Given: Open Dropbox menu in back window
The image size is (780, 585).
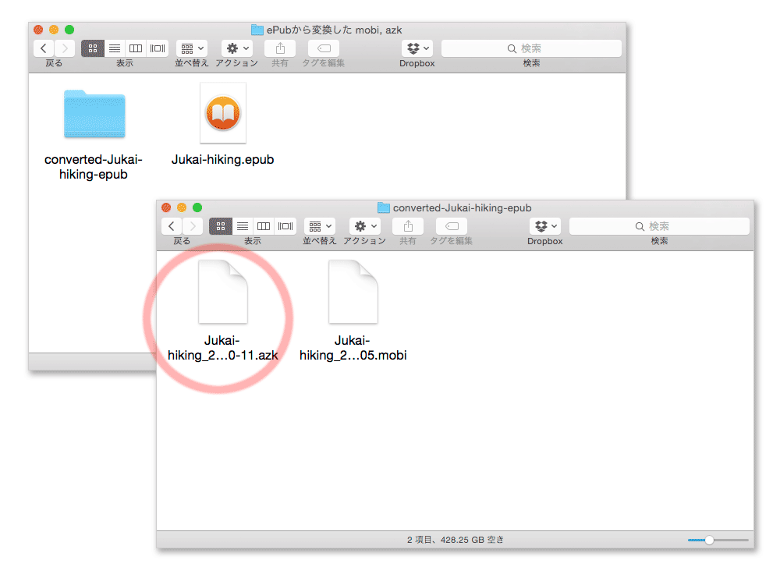Looking at the screenshot, I should click(x=417, y=48).
